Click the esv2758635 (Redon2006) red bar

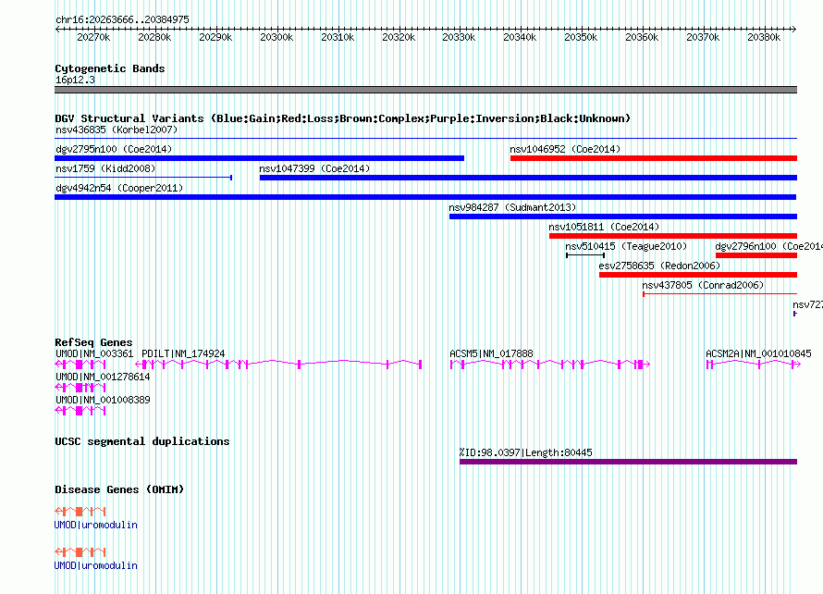(698, 275)
